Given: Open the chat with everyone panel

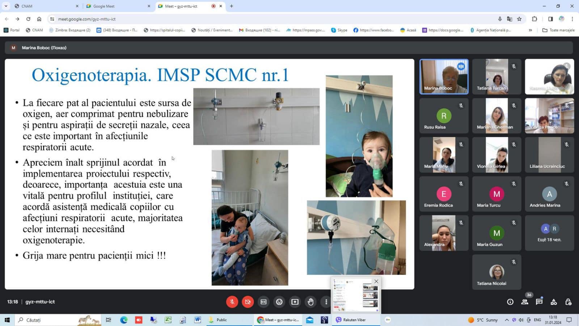Looking at the screenshot, I should 539,302.
